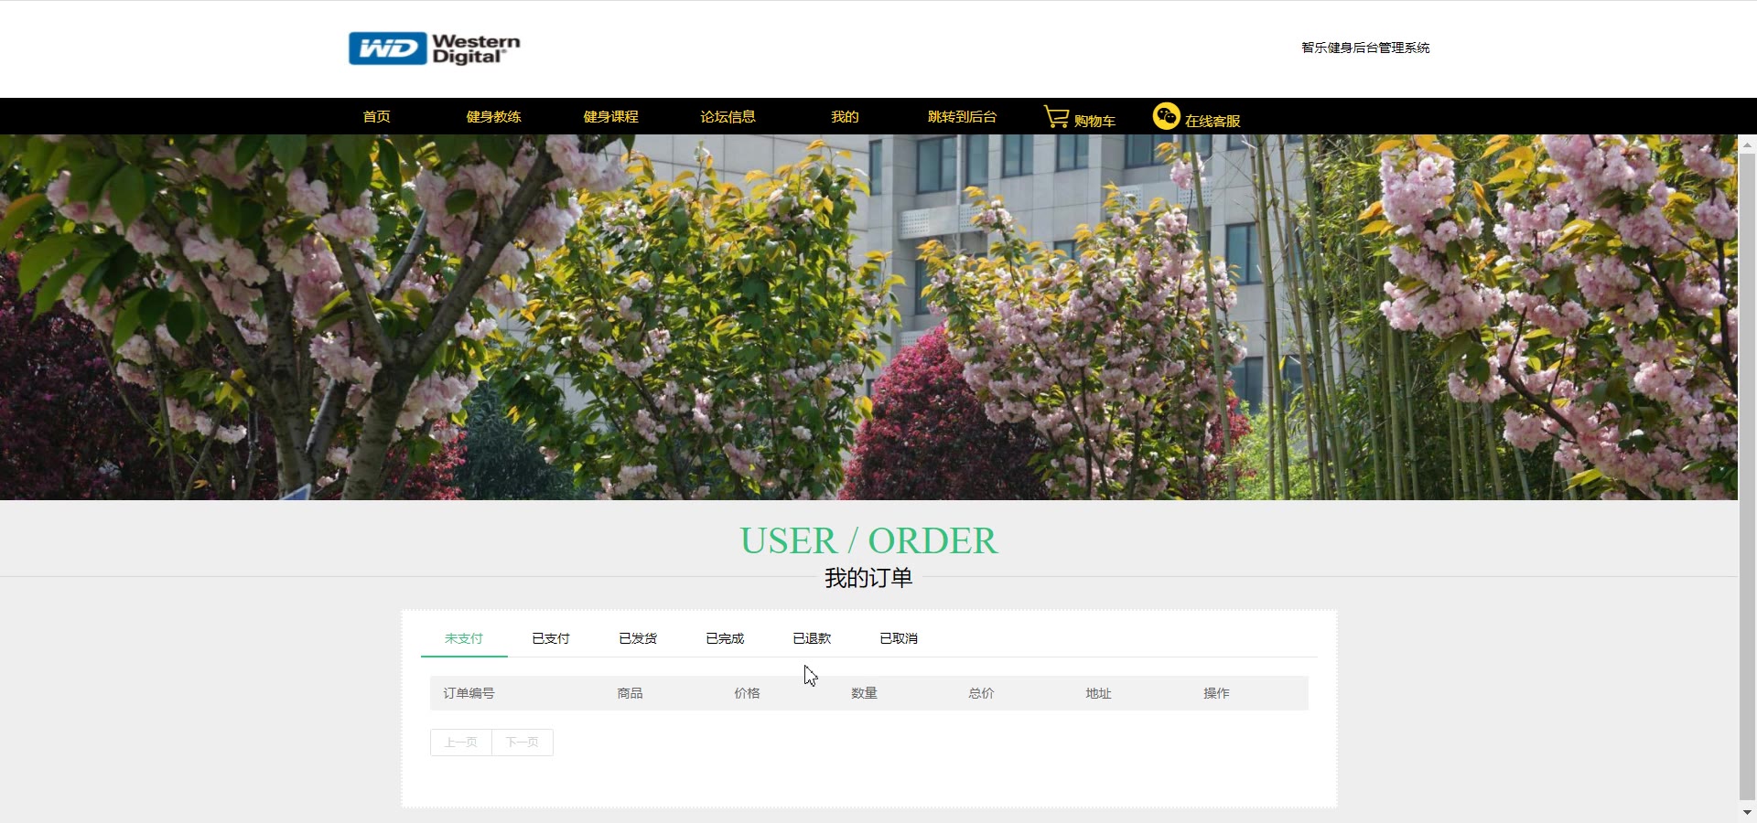Click the scrollbar down arrow

1747,812
